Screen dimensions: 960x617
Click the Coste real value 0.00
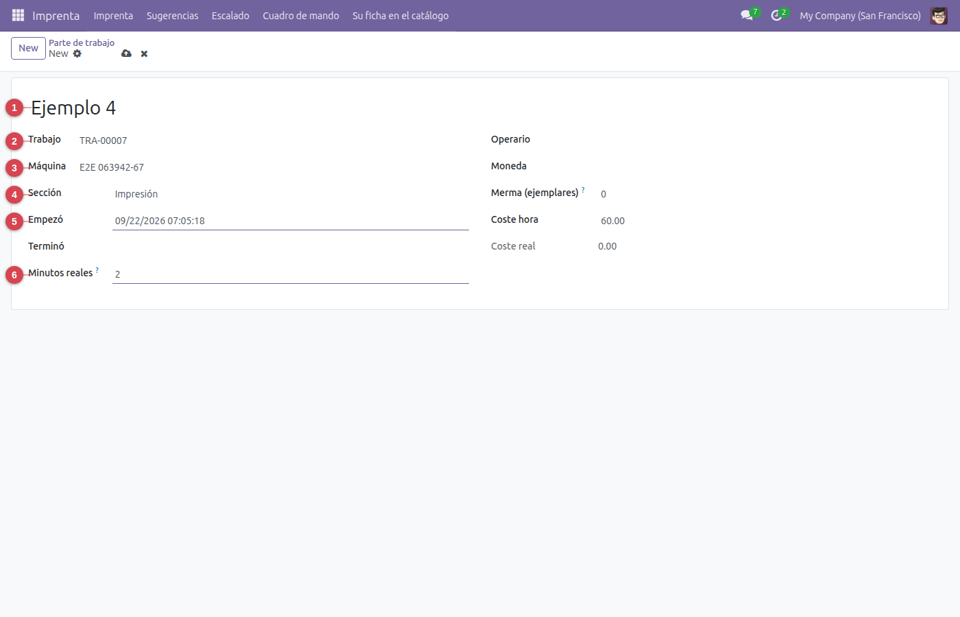click(x=608, y=246)
